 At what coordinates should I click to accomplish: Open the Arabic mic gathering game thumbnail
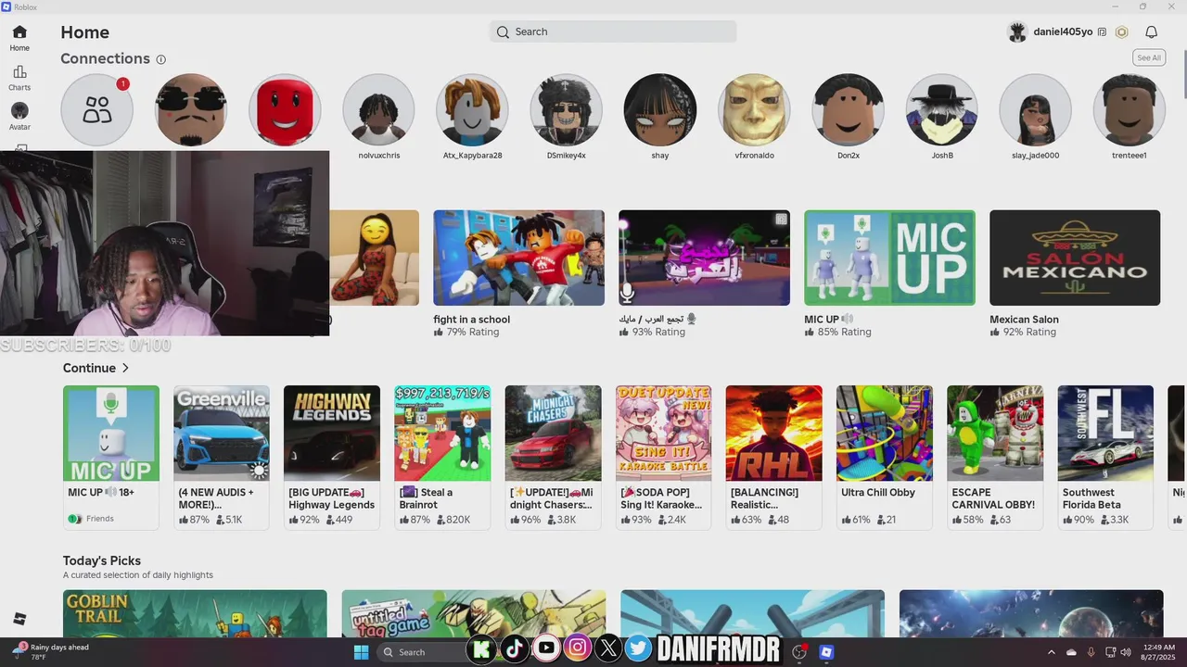(x=704, y=258)
